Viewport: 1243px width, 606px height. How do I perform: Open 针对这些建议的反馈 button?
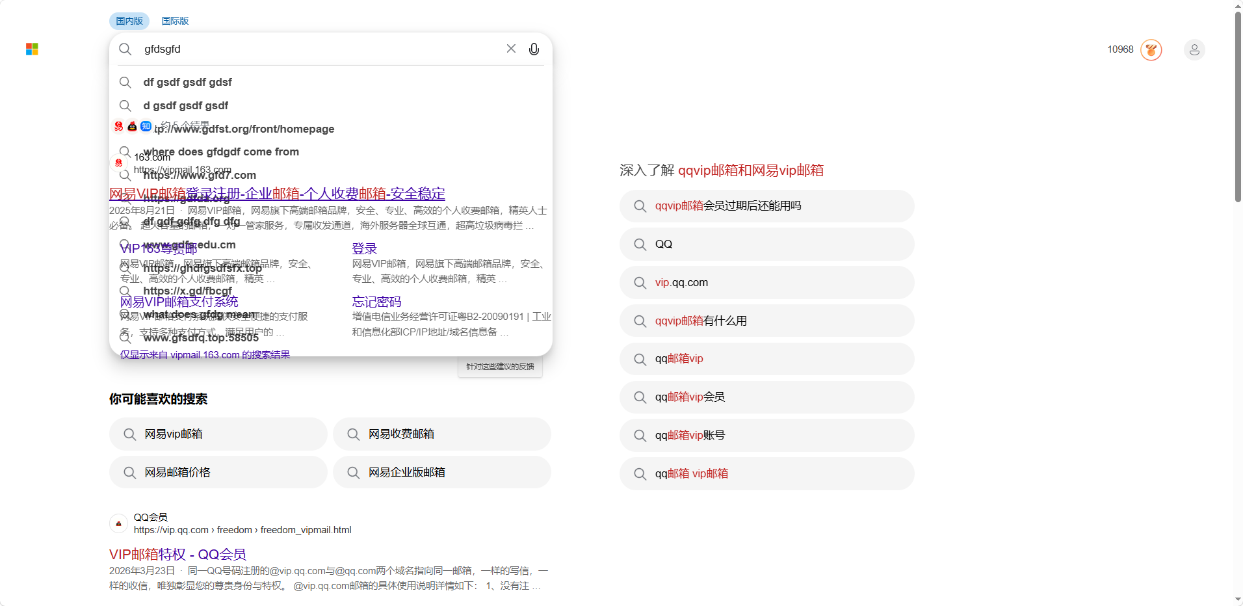[500, 367]
